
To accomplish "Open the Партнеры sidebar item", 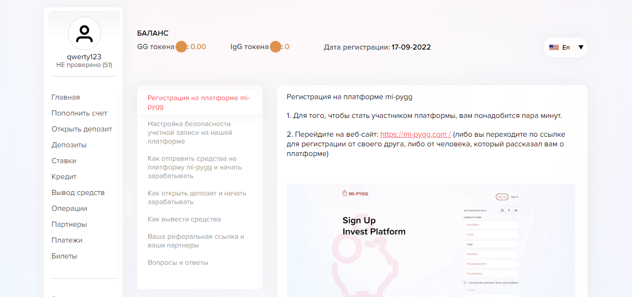I will click(69, 224).
